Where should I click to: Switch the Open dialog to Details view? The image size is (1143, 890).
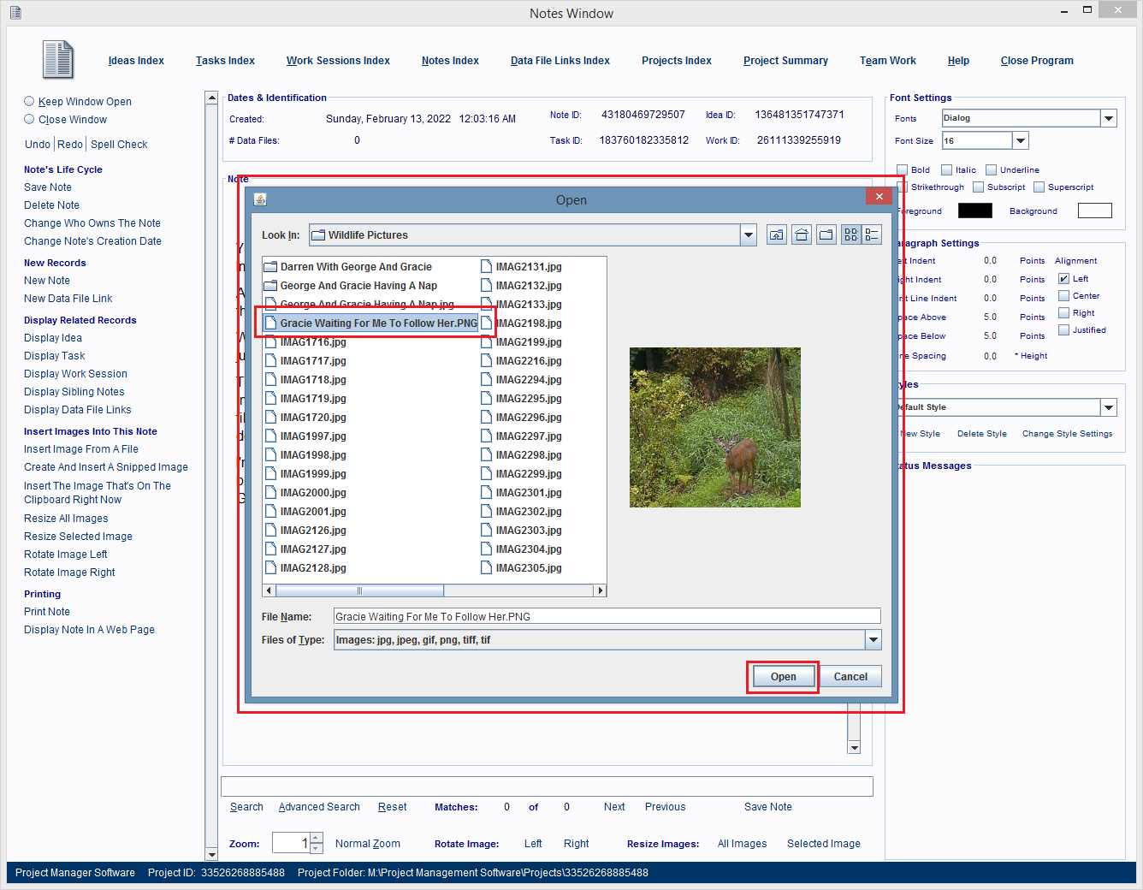pos(872,234)
